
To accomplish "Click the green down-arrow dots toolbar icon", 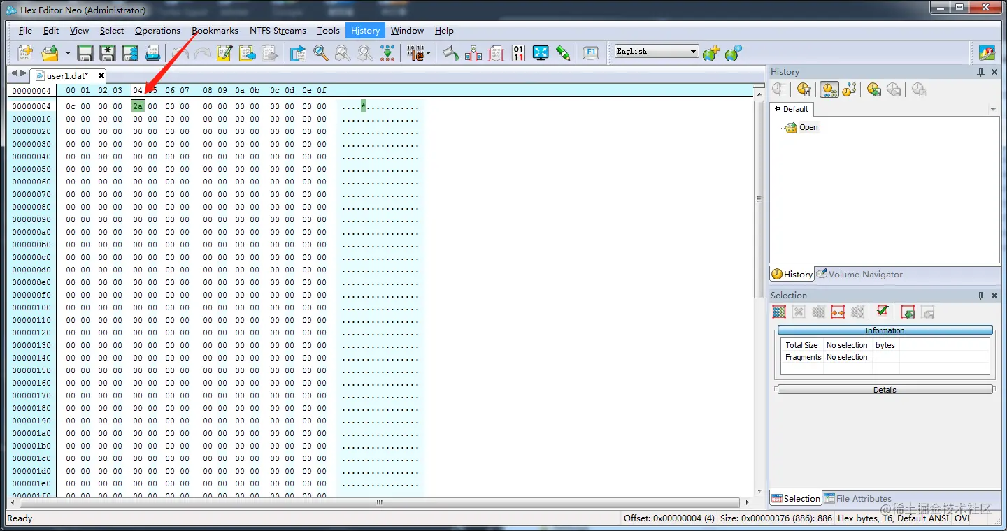I will pos(387,53).
